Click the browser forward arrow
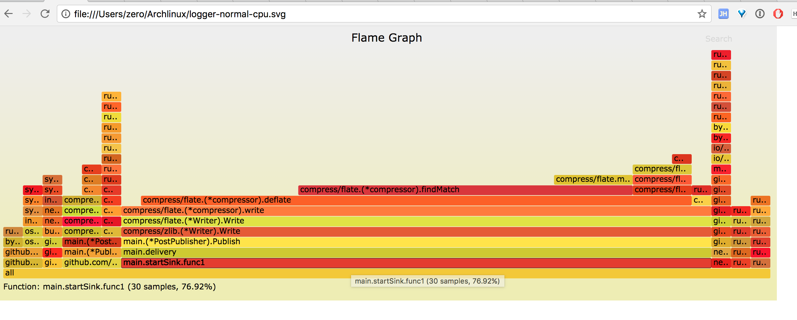797x320 pixels. pos(27,14)
